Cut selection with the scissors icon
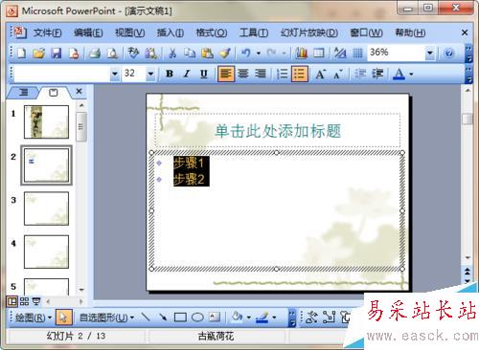The width and height of the screenshot is (479, 350). pos(172,53)
